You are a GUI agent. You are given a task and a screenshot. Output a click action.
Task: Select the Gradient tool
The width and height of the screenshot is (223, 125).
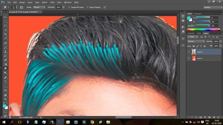6,64
